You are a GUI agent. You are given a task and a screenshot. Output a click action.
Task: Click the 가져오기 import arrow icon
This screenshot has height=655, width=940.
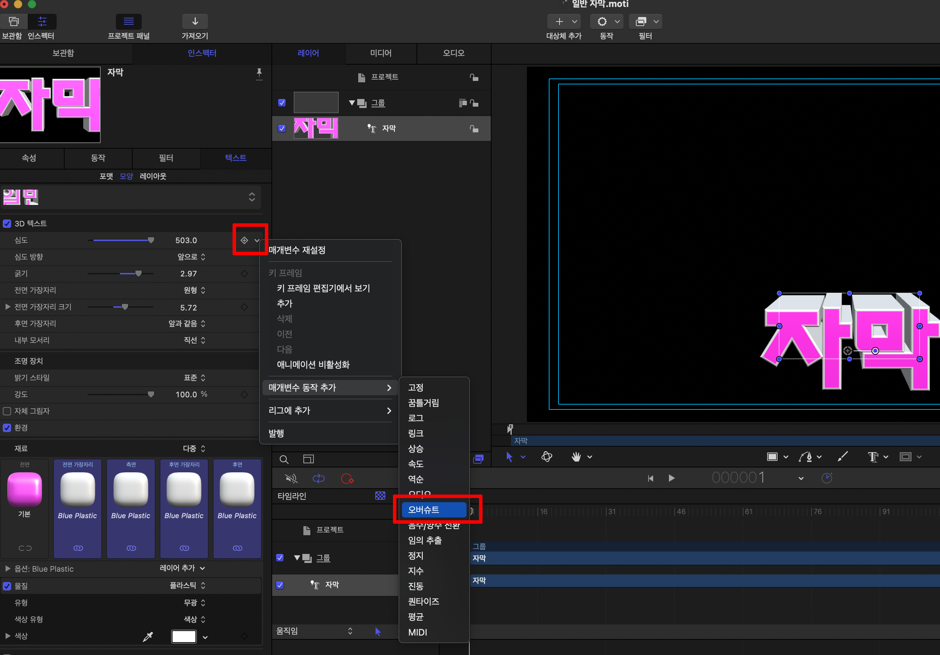point(195,21)
